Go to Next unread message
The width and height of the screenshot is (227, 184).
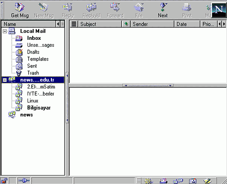163,10
